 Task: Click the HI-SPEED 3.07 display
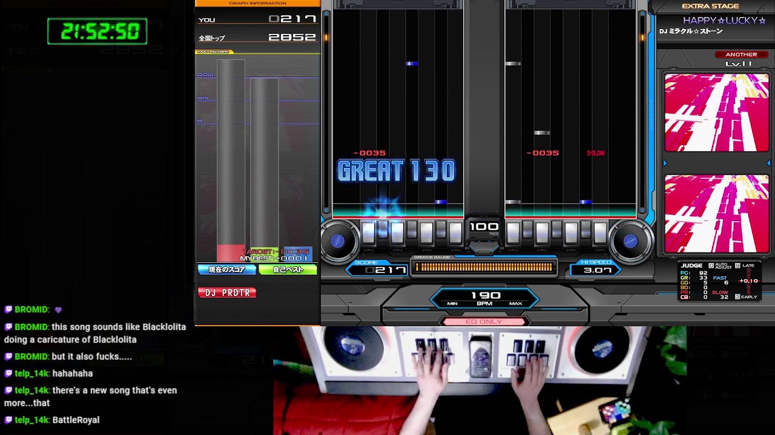597,268
